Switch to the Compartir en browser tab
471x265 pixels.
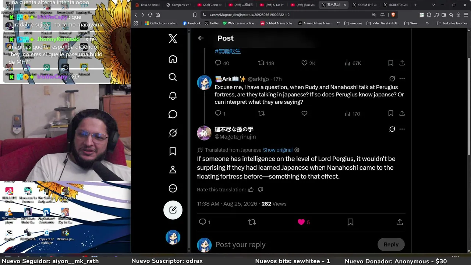pos(178,5)
